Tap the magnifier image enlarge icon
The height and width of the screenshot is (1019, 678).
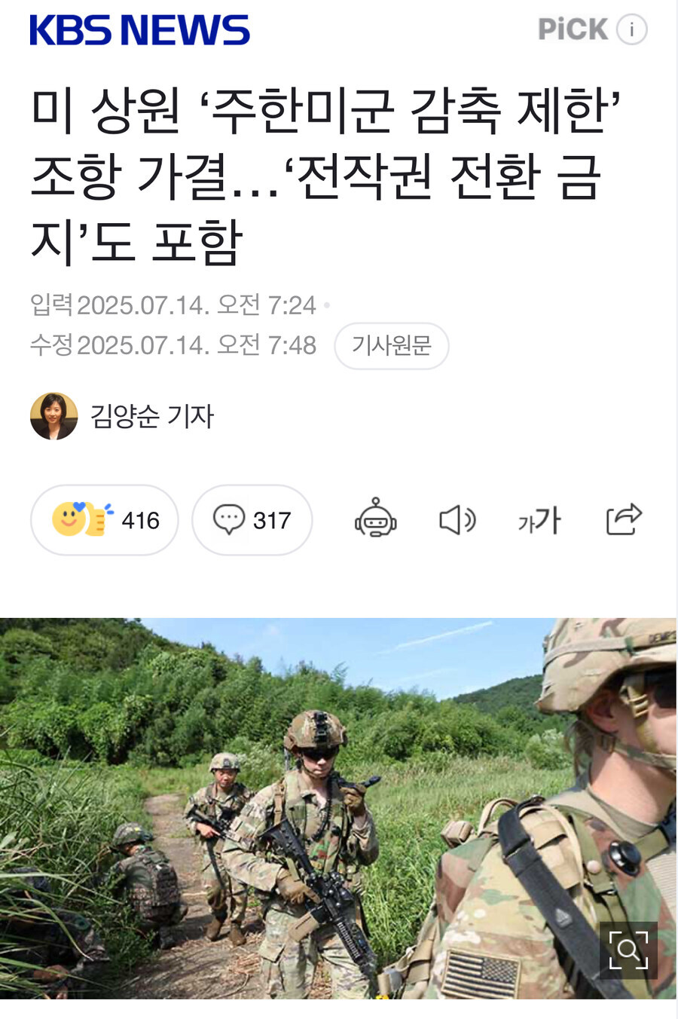click(x=628, y=950)
